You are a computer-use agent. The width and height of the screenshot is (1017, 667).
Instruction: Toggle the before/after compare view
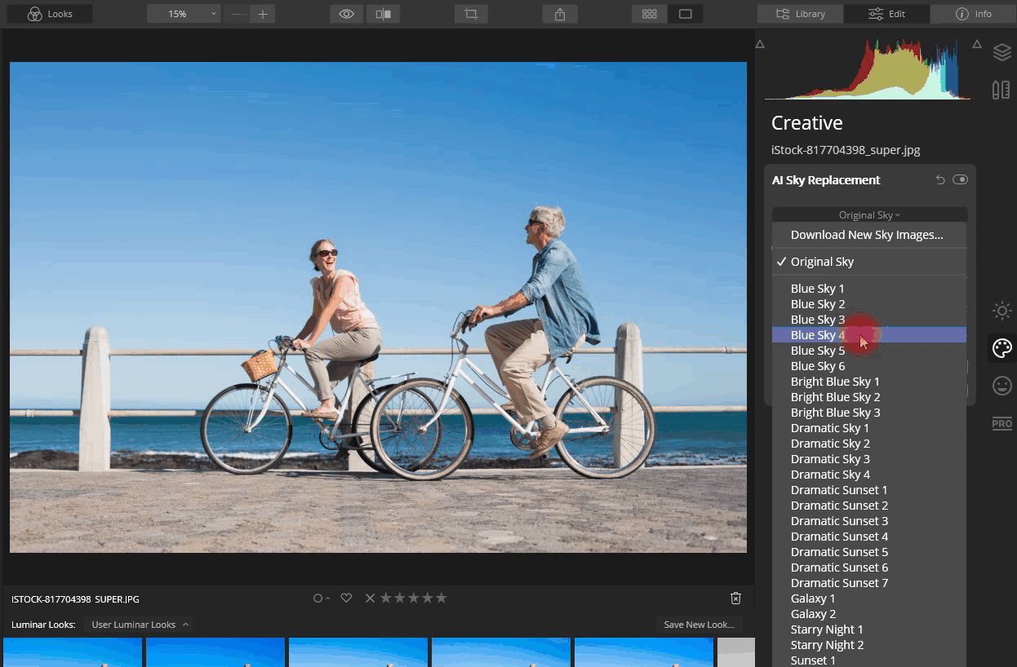(383, 14)
